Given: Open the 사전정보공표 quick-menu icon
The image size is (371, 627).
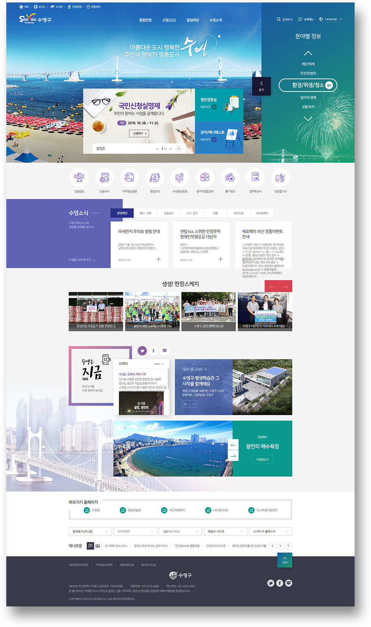Looking at the screenshot, I should coord(180,178).
